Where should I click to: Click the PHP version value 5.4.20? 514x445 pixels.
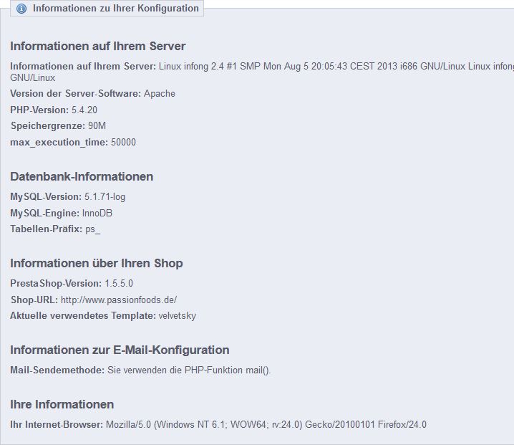[84, 110]
